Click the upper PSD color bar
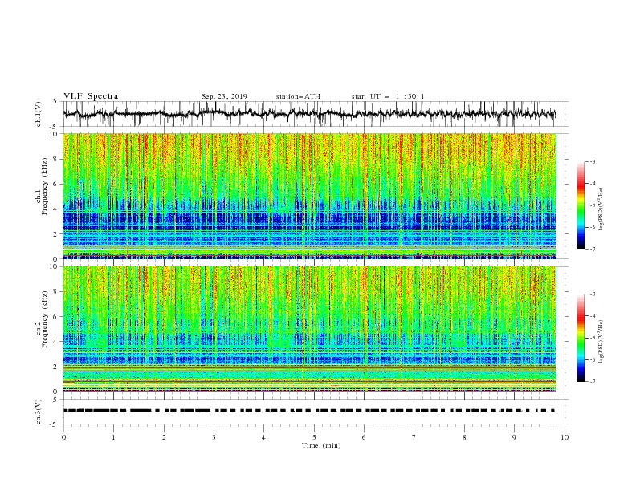Image resolution: width=636 pixels, height=491 pixels. click(x=581, y=205)
